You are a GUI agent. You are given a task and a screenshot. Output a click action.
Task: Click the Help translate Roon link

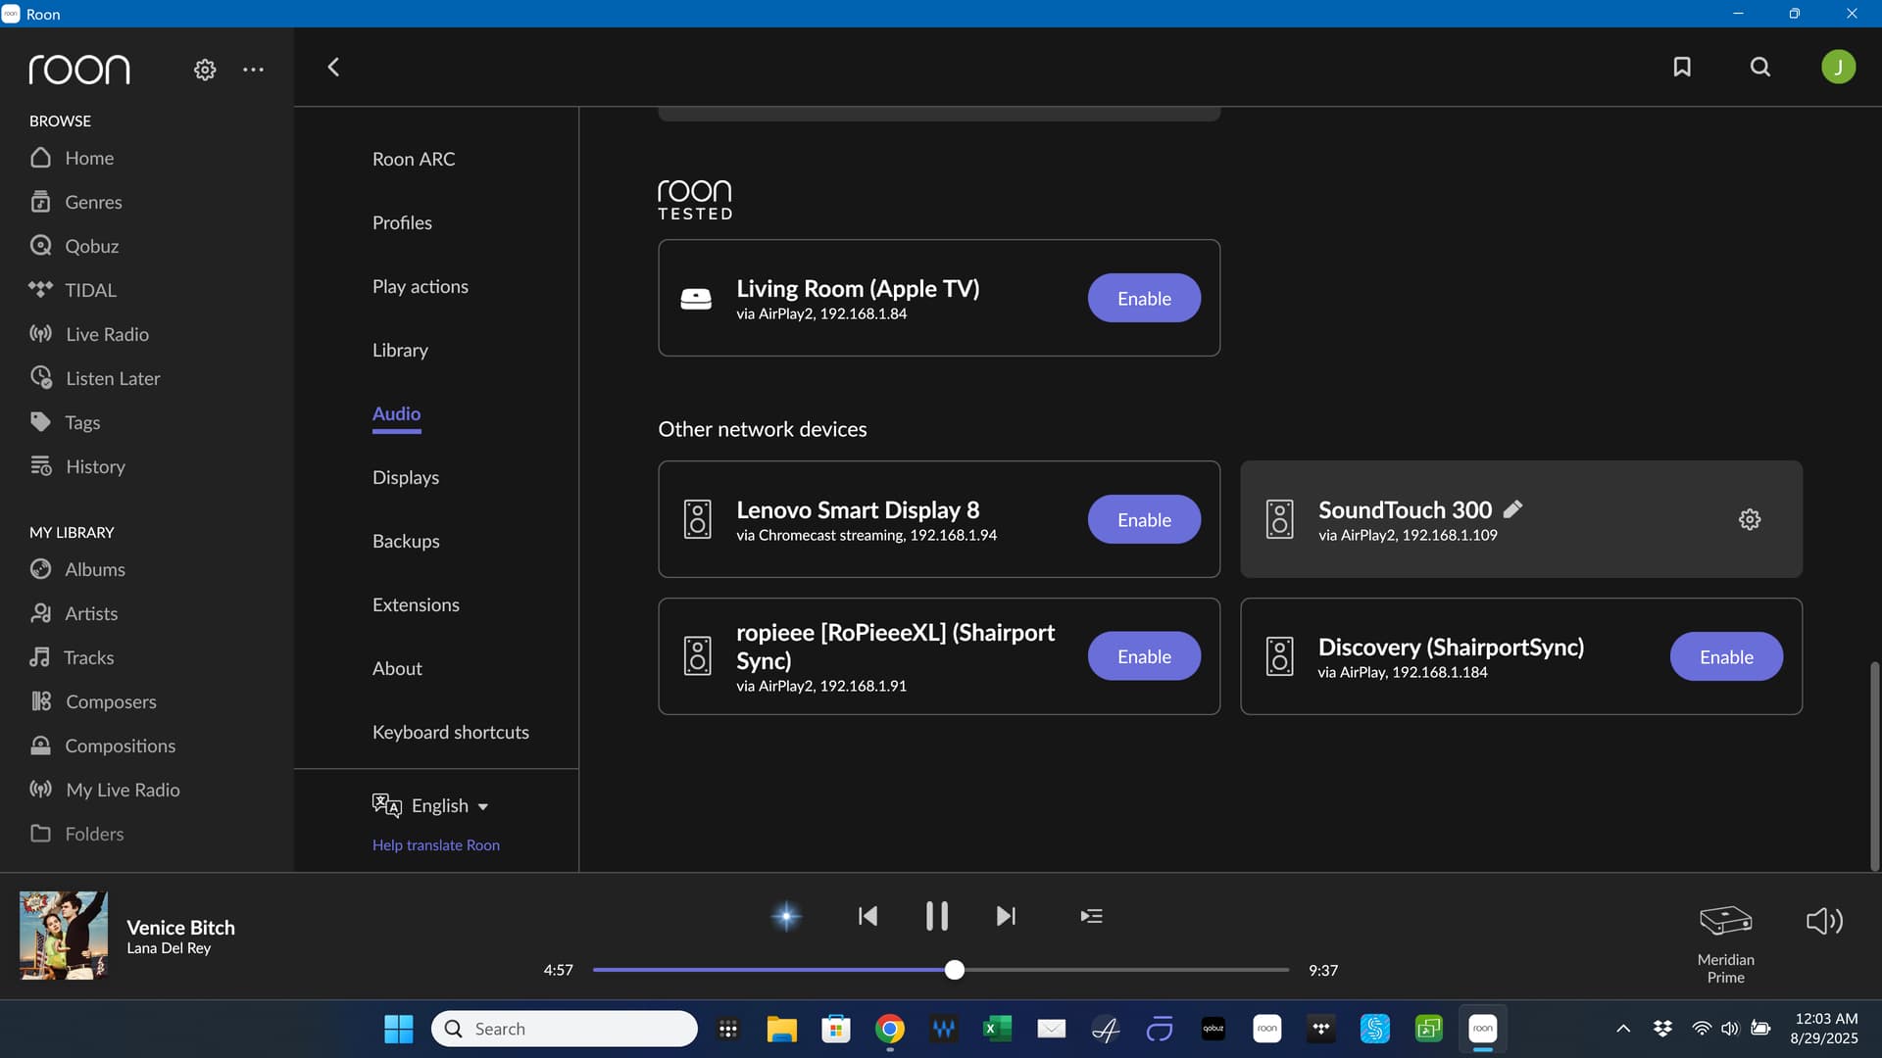pyautogui.click(x=436, y=844)
